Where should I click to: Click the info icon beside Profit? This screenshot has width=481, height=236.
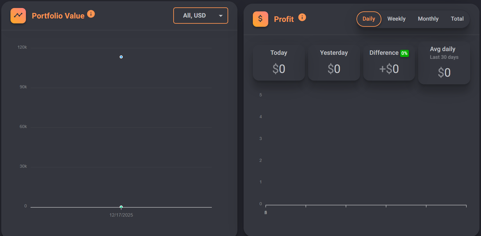pos(302,17)
